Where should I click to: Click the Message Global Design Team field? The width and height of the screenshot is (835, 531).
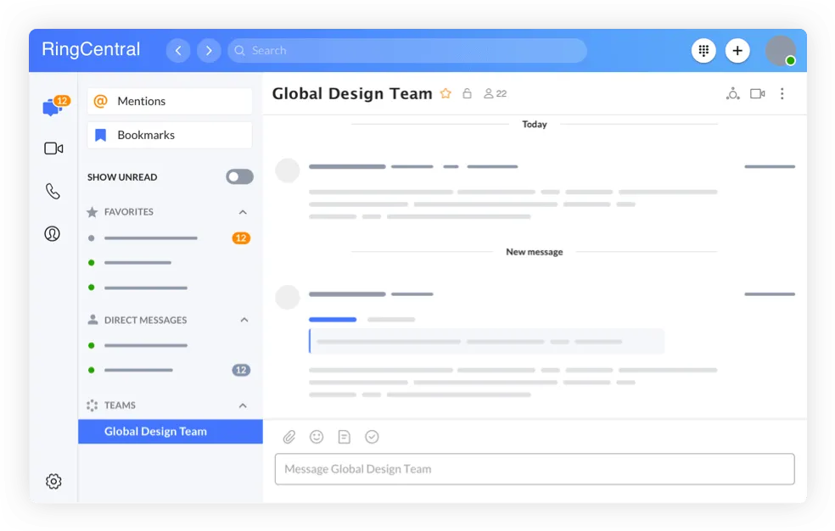(535, 469)
